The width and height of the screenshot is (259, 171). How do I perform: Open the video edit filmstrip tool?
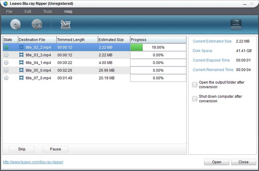tap(65, 25)
